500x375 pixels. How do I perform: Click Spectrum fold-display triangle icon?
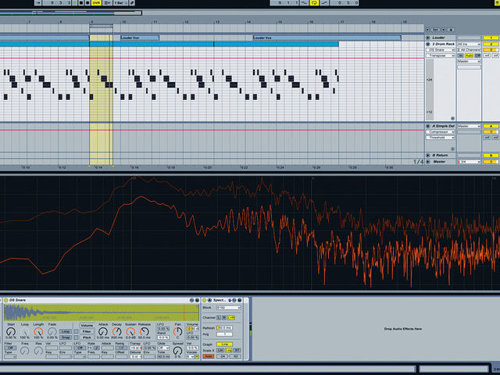point(209,300)
